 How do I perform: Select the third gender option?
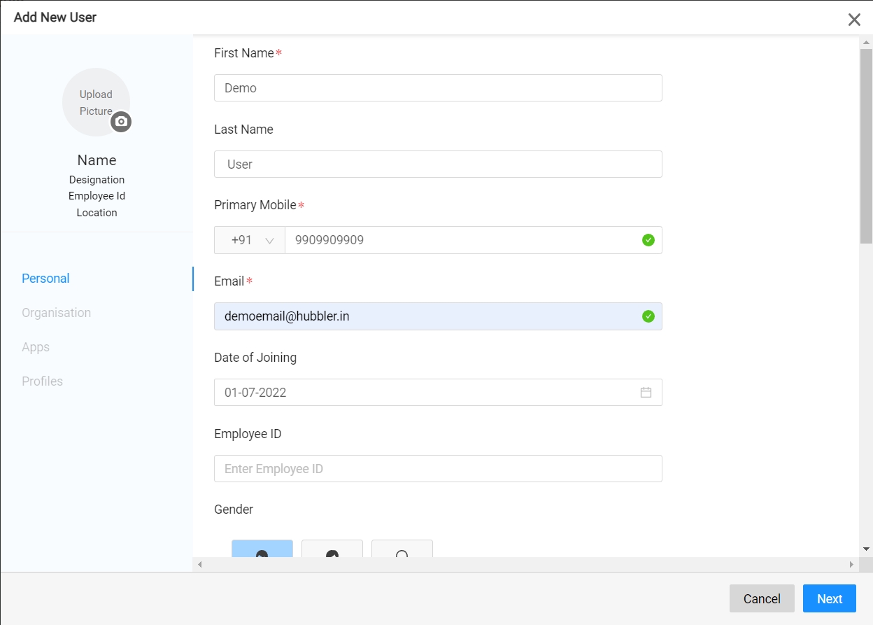tap(402, 549)
